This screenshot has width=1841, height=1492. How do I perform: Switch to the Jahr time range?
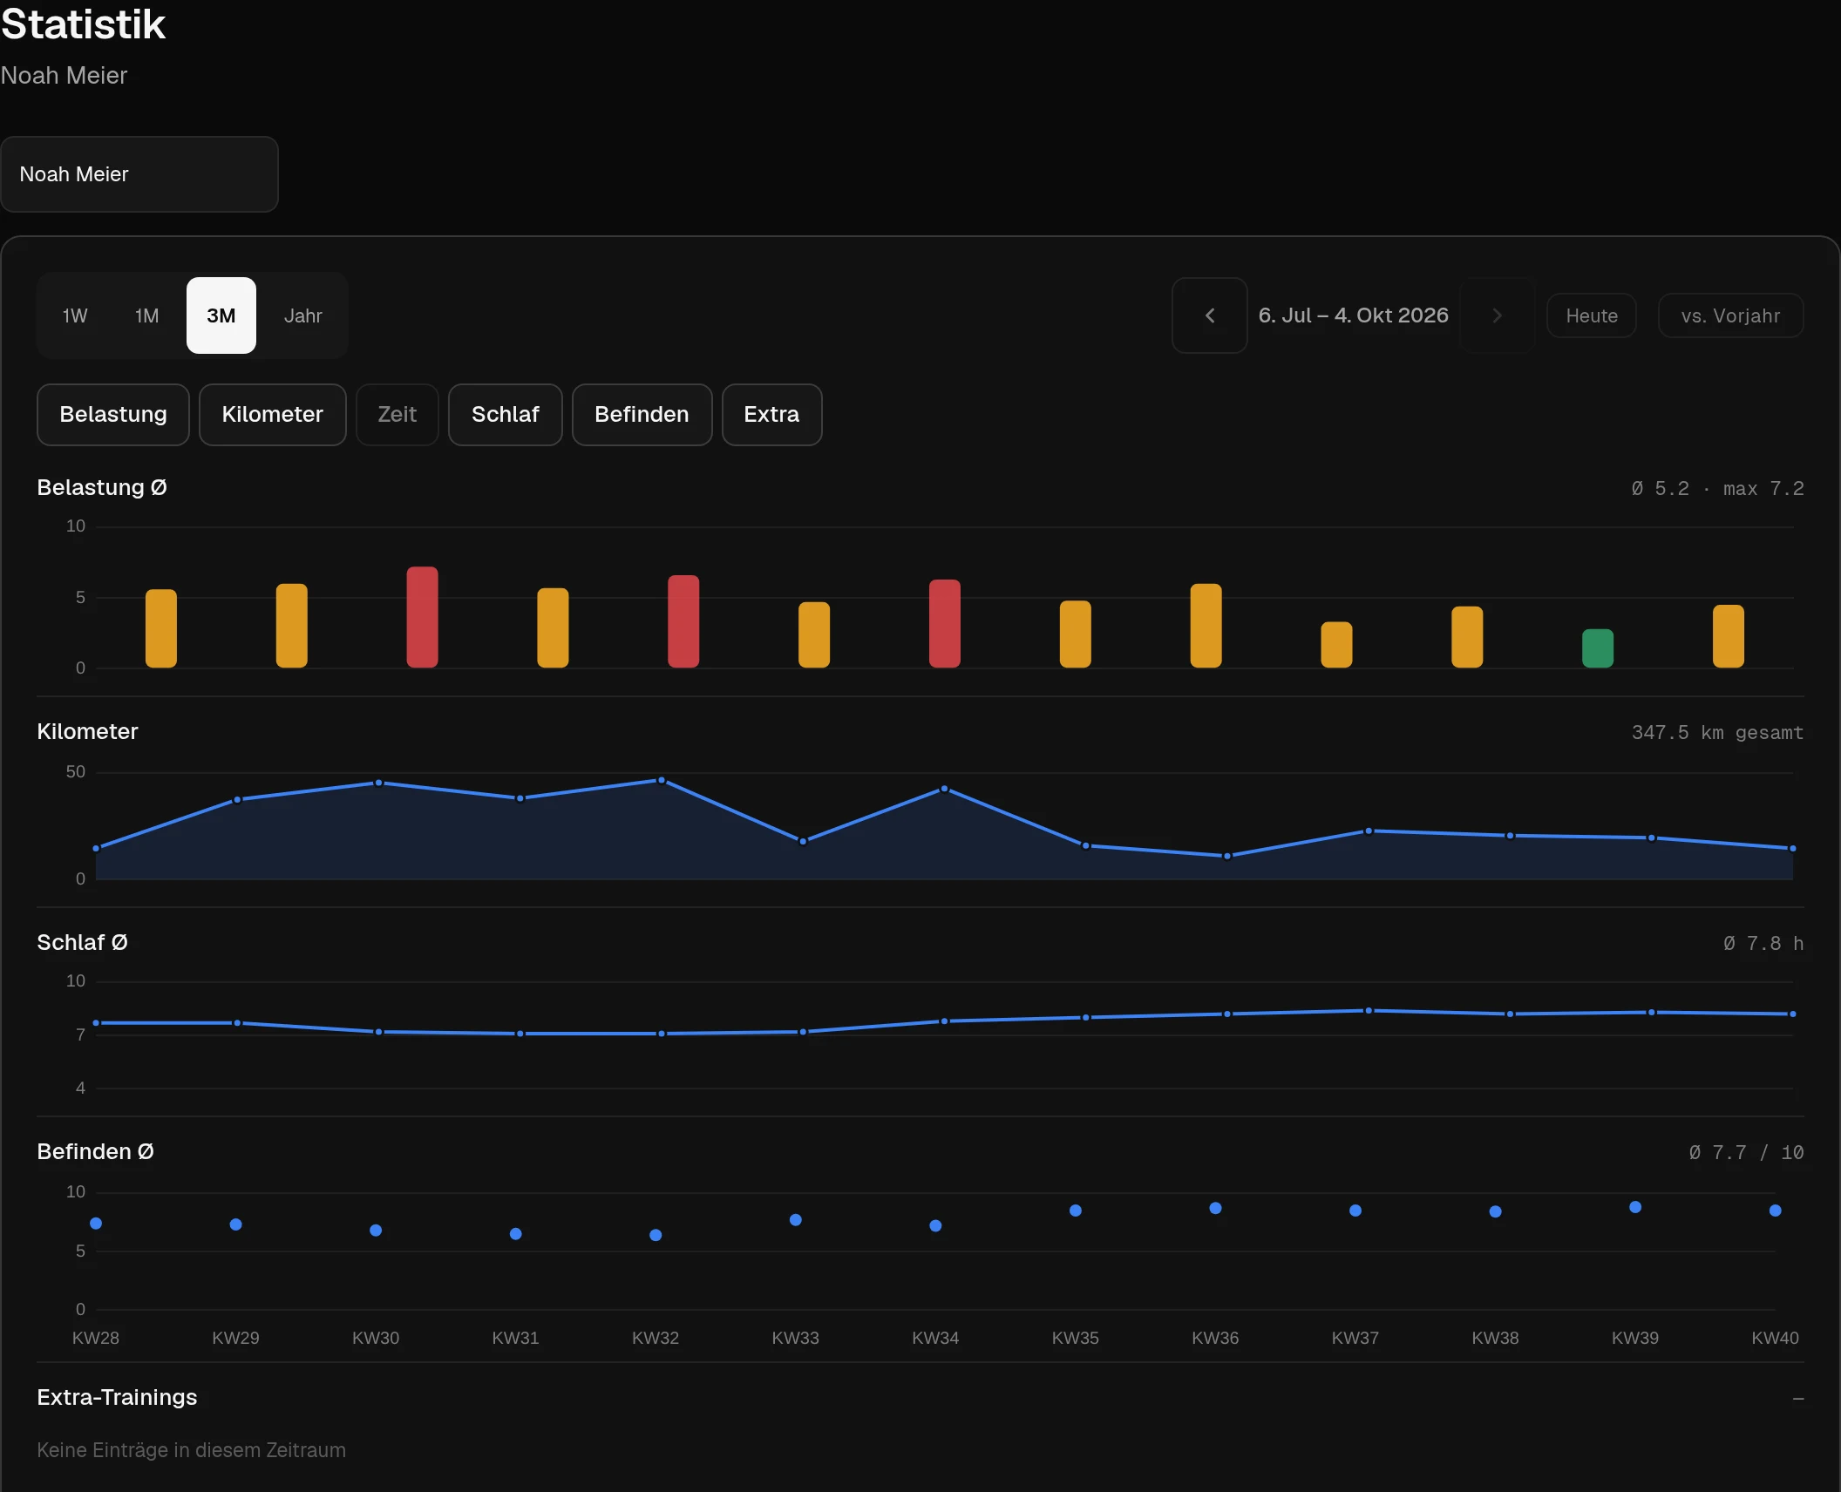(x=303, y=315)
